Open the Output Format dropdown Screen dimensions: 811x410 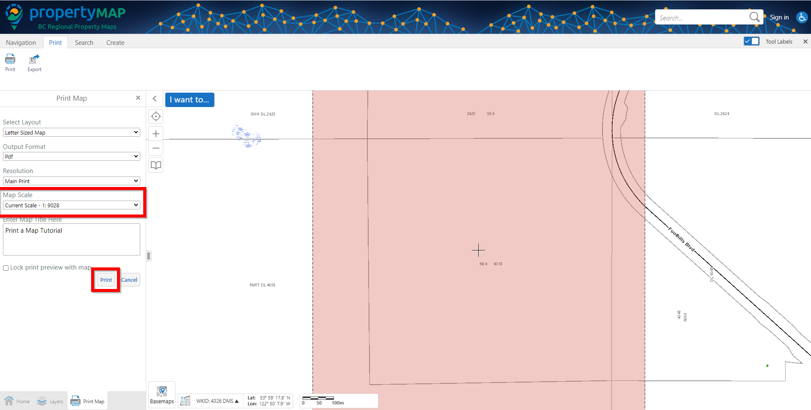(72, 157)
